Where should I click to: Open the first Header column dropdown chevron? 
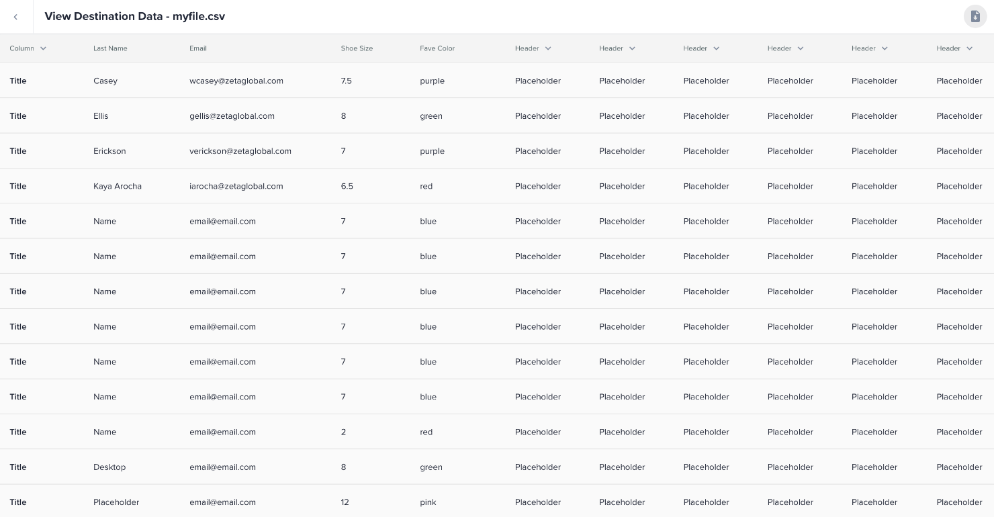[548, 48]
